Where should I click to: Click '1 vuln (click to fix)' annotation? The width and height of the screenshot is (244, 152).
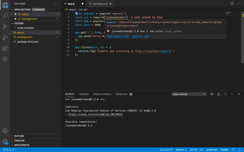(x=147, y=17)
